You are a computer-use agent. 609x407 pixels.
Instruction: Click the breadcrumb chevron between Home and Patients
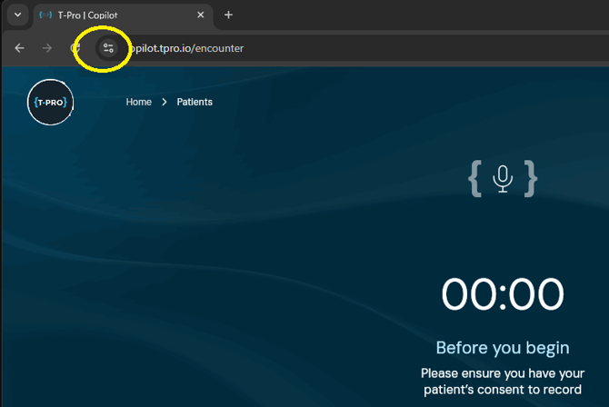[x=165, y=102]
